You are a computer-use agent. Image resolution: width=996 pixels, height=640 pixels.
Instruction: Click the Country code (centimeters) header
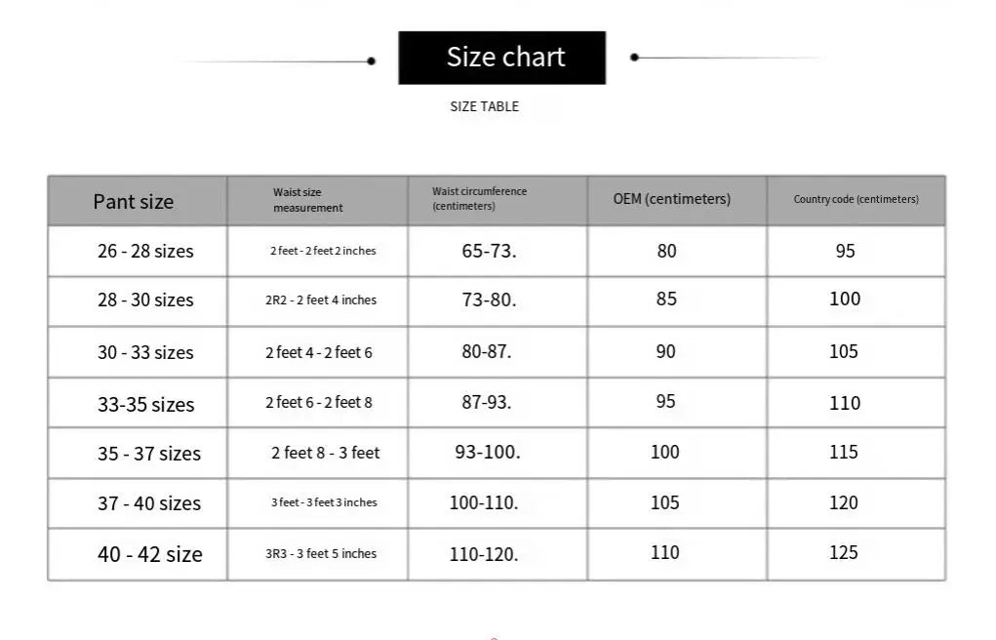[x=856, y=199]
